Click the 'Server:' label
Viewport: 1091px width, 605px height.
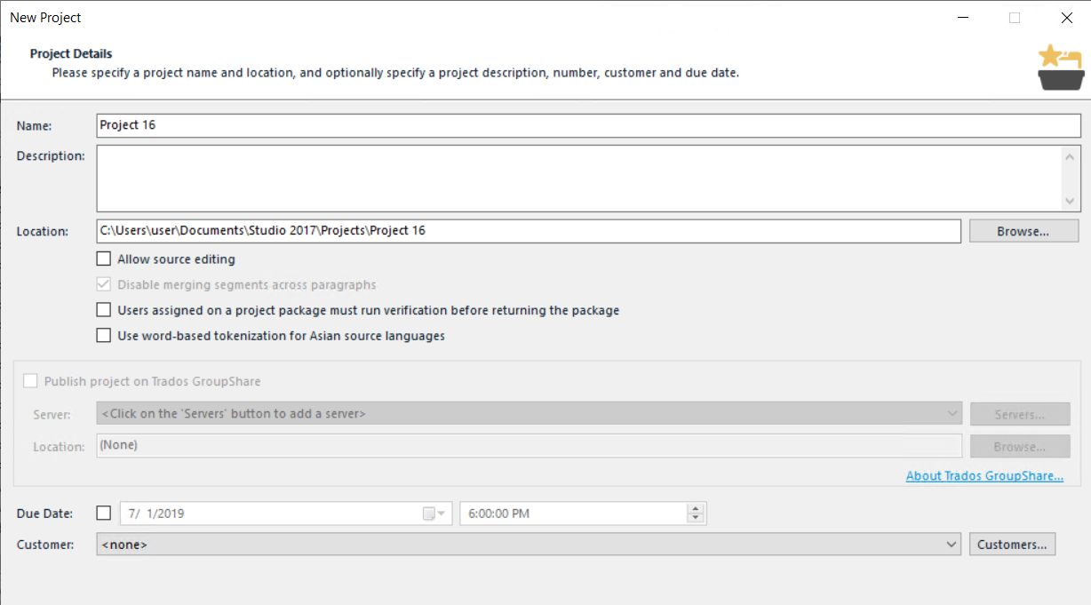(52, 415)
